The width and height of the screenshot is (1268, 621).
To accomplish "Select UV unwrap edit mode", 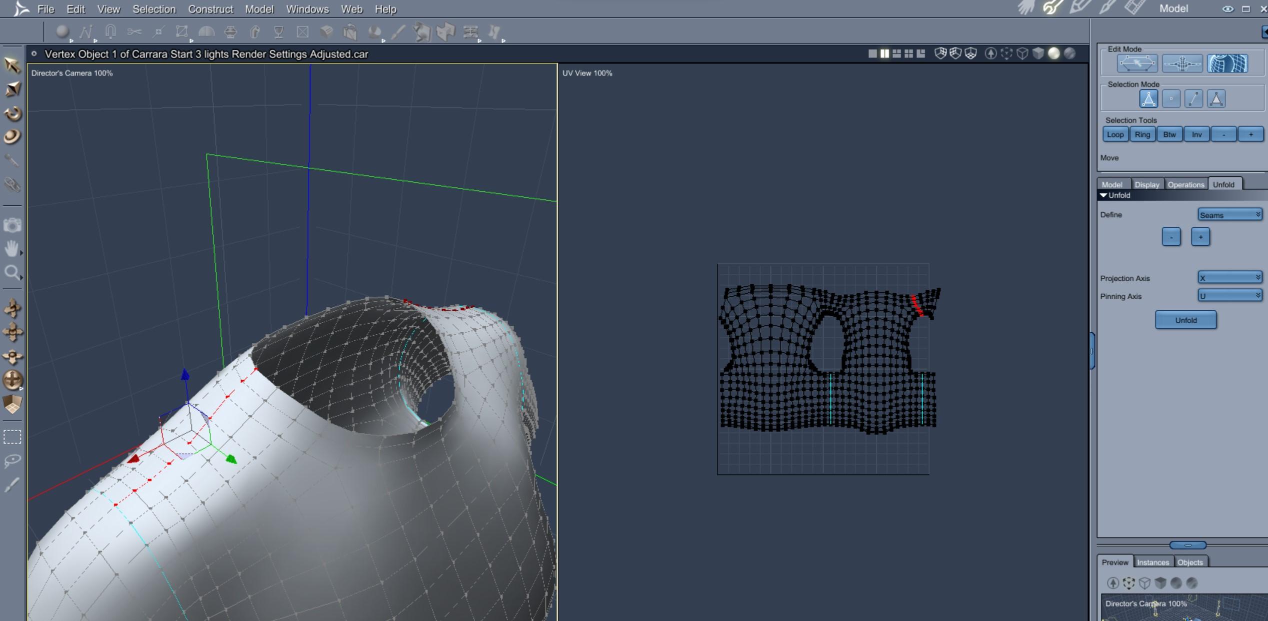I will [x=1227, y=64].
